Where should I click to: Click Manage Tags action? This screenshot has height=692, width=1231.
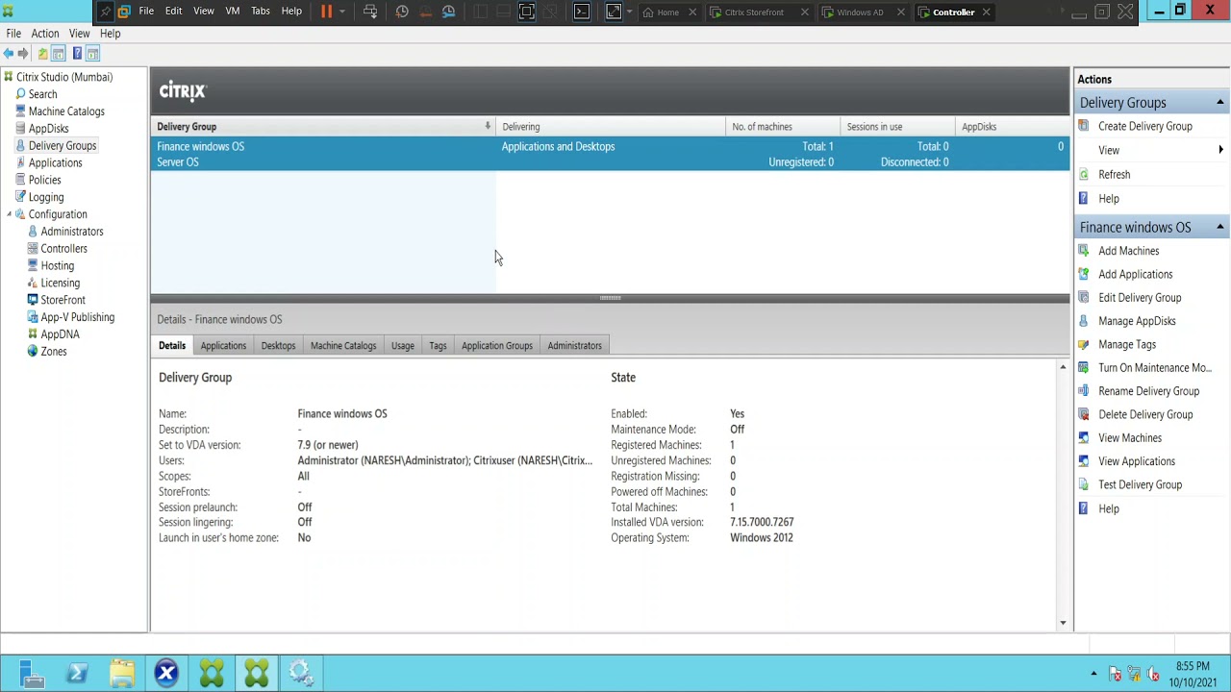click(1127, 345)
